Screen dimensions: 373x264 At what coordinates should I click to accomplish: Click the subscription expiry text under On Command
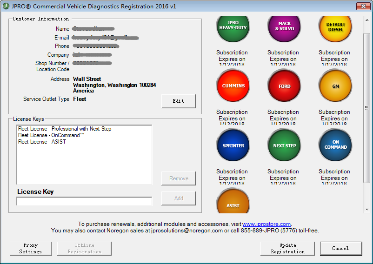pos(334,177)
